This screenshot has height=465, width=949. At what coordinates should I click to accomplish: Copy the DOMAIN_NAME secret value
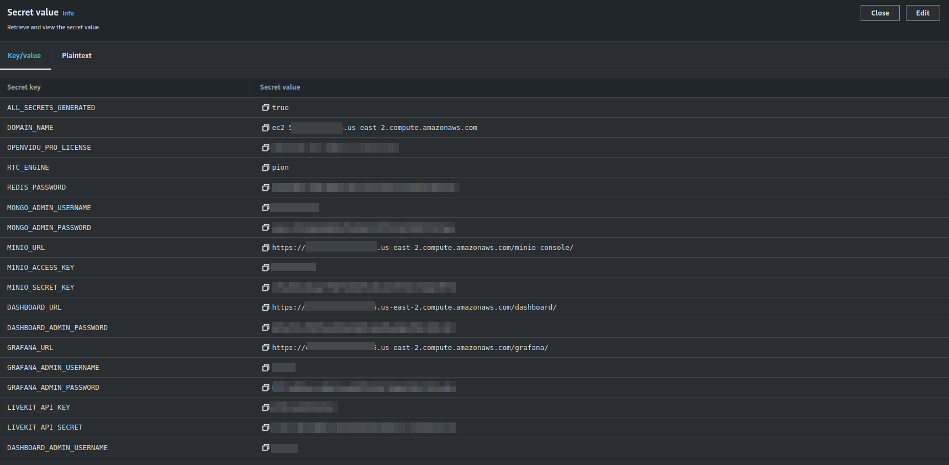pos(266,128)
